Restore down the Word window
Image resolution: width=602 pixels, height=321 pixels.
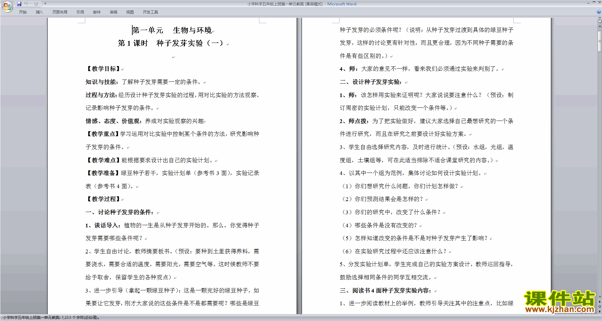[x=594, y=3]
